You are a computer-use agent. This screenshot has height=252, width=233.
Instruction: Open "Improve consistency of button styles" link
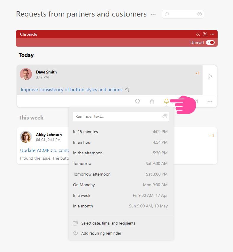pos(72,89)
